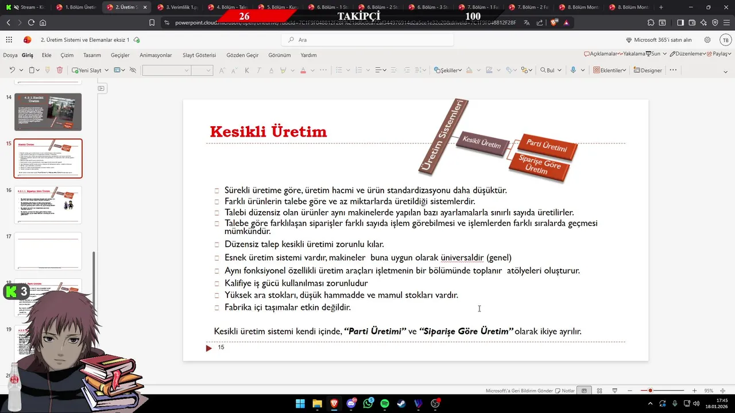Screen dimensions: 735x413
Task: Open the font size combo box
Action: click(x=202, y=70)
